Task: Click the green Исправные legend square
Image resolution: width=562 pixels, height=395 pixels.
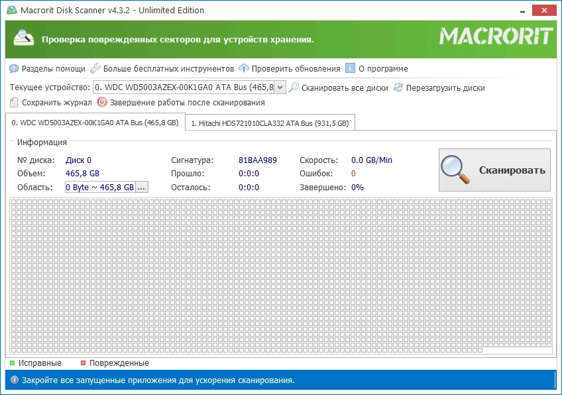Action: [12, 363]
